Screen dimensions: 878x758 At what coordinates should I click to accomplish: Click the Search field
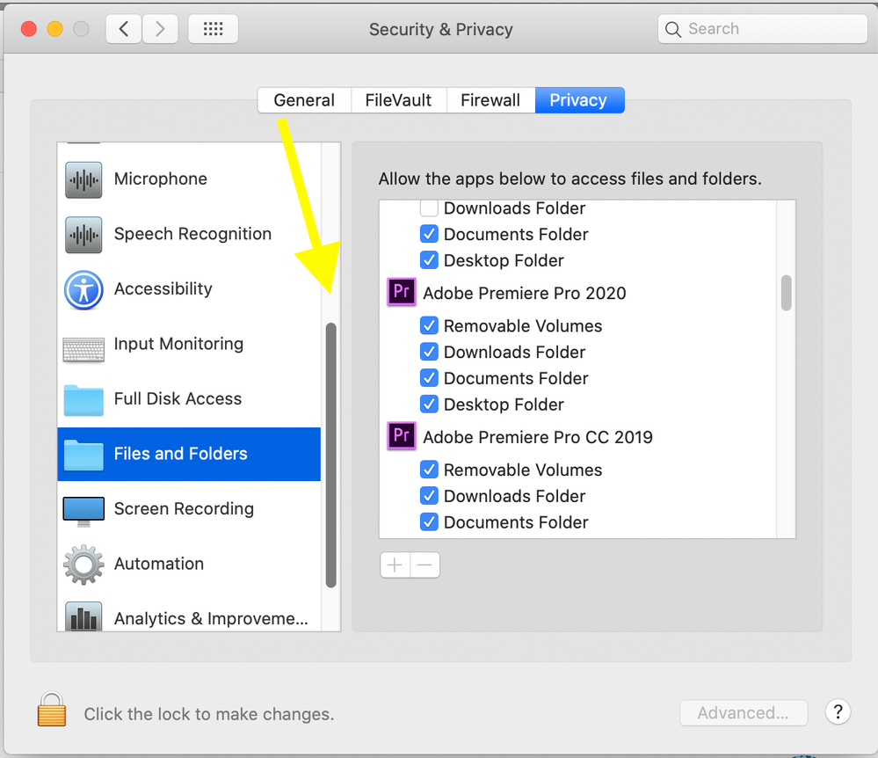[762, 28]
